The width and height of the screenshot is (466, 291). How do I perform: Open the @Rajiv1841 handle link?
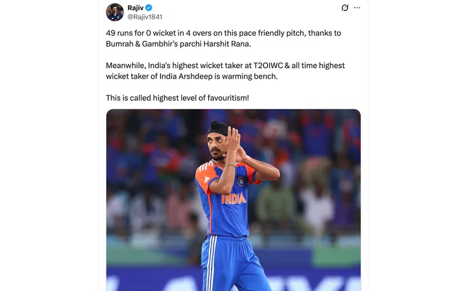pos(145,17)
